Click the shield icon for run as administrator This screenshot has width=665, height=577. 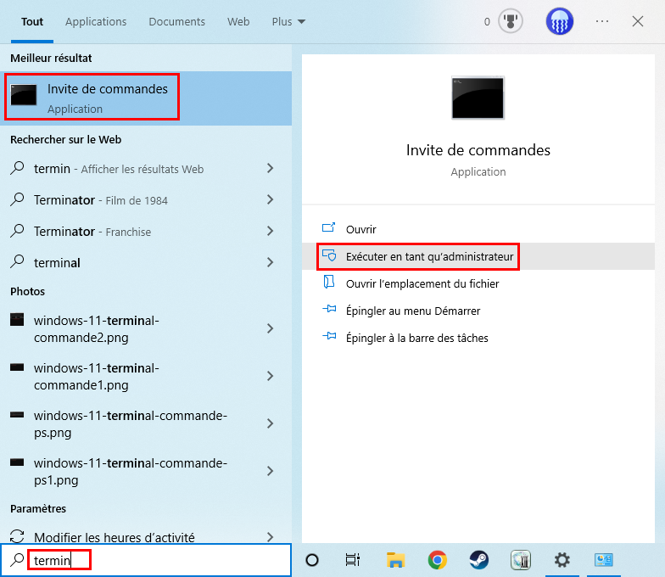329,255
